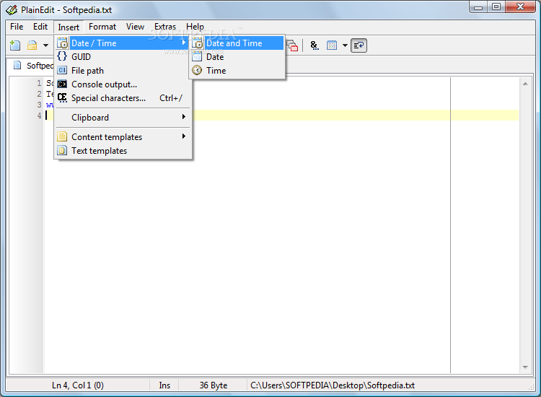Image resolution: width=541 pixels, height=397 pixels.
Task: Click the Clipboard submenu arrow
Action: pos(184,117)
